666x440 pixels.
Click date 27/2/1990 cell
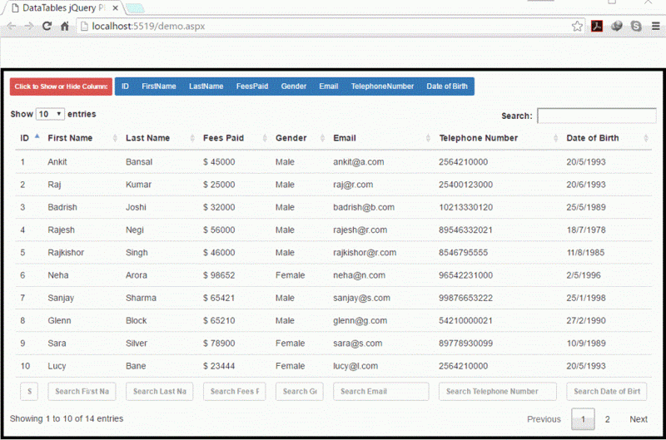tap(586, 320)
